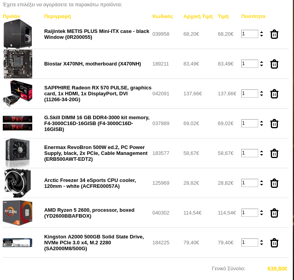Click the Προϊόν column header

pyautogui.click(x=11, y=16)
